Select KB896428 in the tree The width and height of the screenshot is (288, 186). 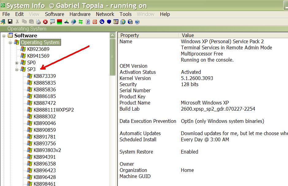(45, 177)
